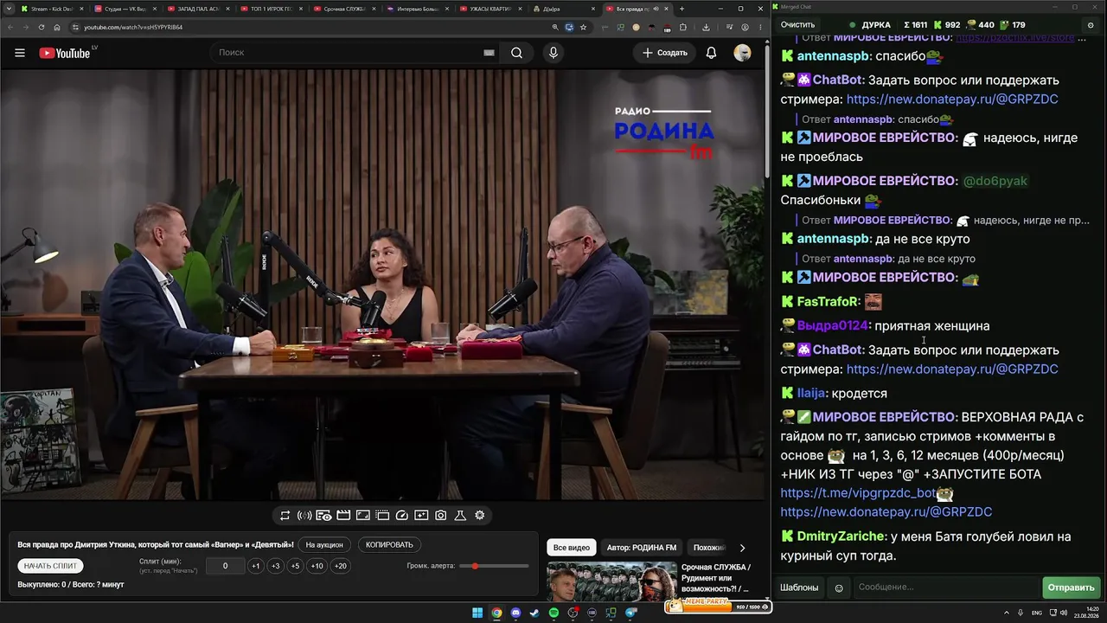Switch to the 'ТОП 1 ИГРОК' browser tab
Viewport: 1107px width, 623px height.
(272, 9)
